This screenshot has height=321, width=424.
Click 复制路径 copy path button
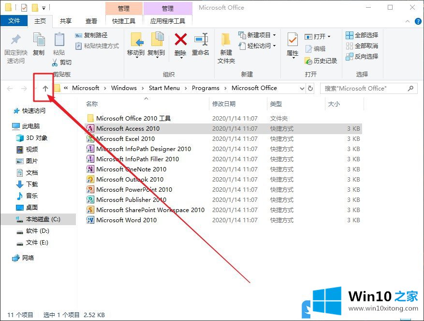(91, 35)
